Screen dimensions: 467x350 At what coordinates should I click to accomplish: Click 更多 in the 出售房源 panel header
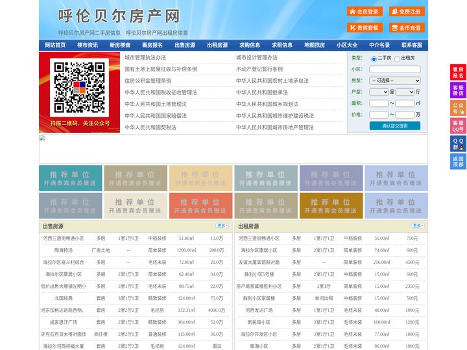222,226
